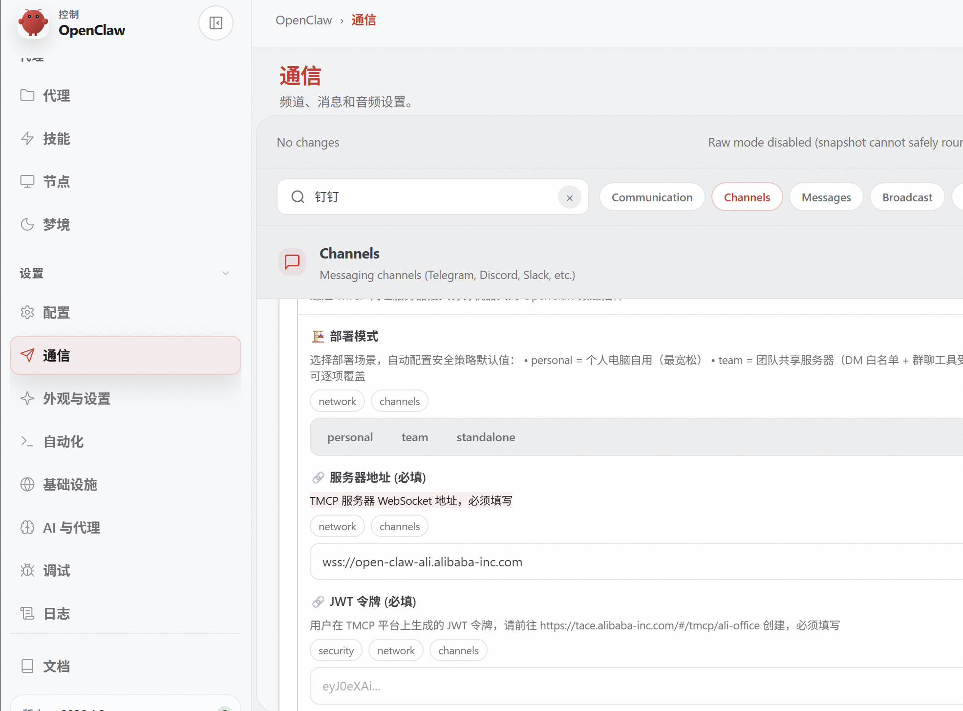Open 技能 via its lightning bolt icon
Image resolution: width=963 pixels, height=711 pixels.
(x=27, y=138)
